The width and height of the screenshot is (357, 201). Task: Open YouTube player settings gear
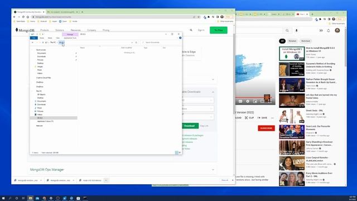click(248, 101)
